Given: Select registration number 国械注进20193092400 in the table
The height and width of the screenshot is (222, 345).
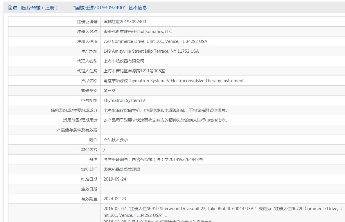Looking at the screenshot, I should [125, 22].
